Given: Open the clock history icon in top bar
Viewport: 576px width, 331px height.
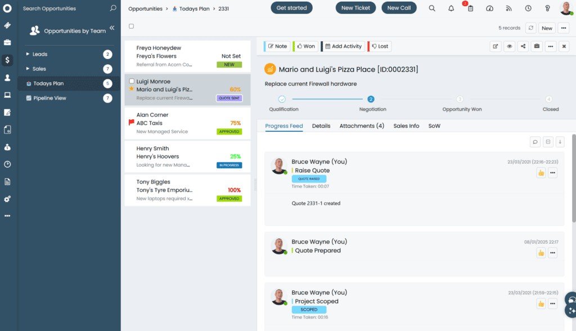Looking at the screenshot, I should point(528,8).
